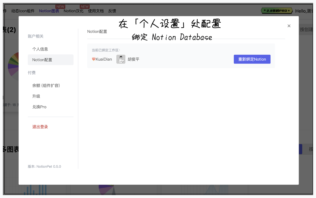This screenshot has height=198, width=316.
Task: Open 反馈 in top navigation
Action: coord(112,11)
